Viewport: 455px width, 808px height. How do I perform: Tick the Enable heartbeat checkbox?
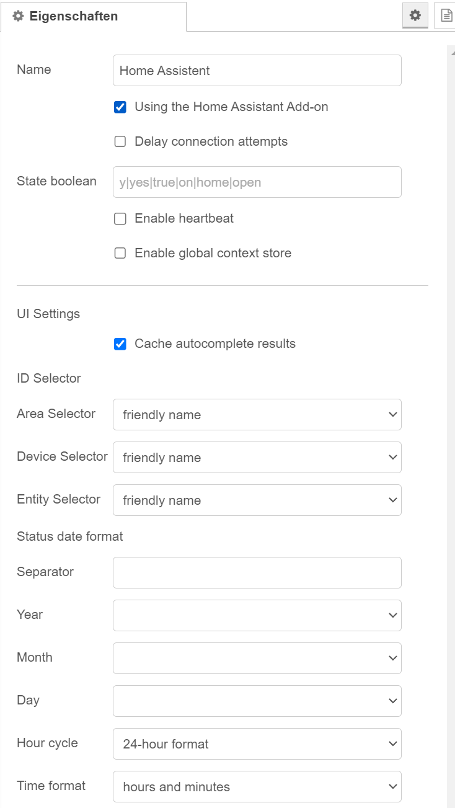(x=120, y=218)
